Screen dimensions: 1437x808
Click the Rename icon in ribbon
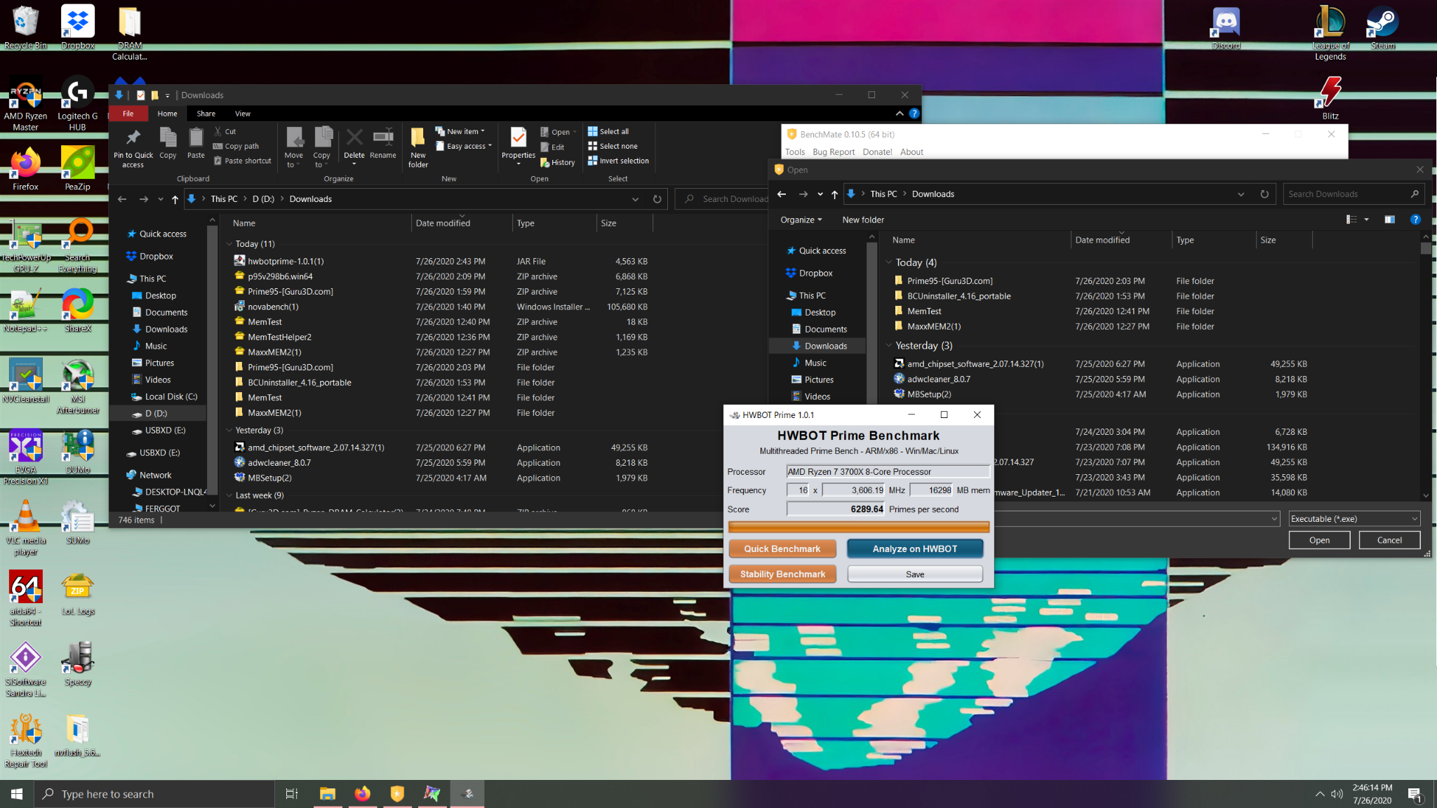(383, 142)
